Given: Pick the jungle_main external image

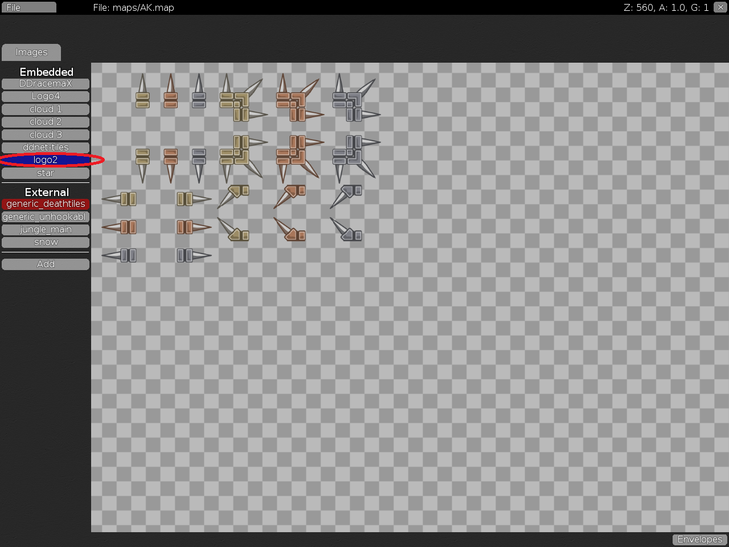Looking at the screenshot, I should (46, 230).
